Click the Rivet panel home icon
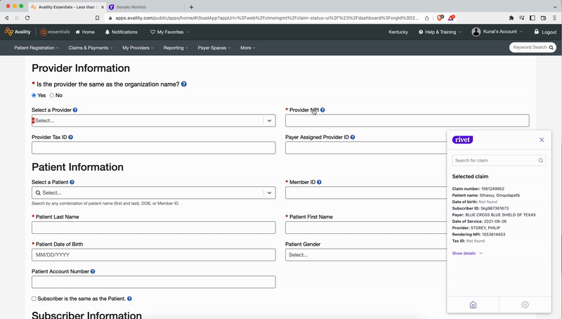 (x=473, y=304)
